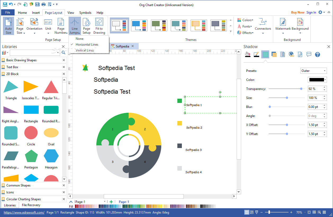Viewport: 333px width, 217px height.
Task: Open the Libraries search box dropdown
Action: point(58,53)
